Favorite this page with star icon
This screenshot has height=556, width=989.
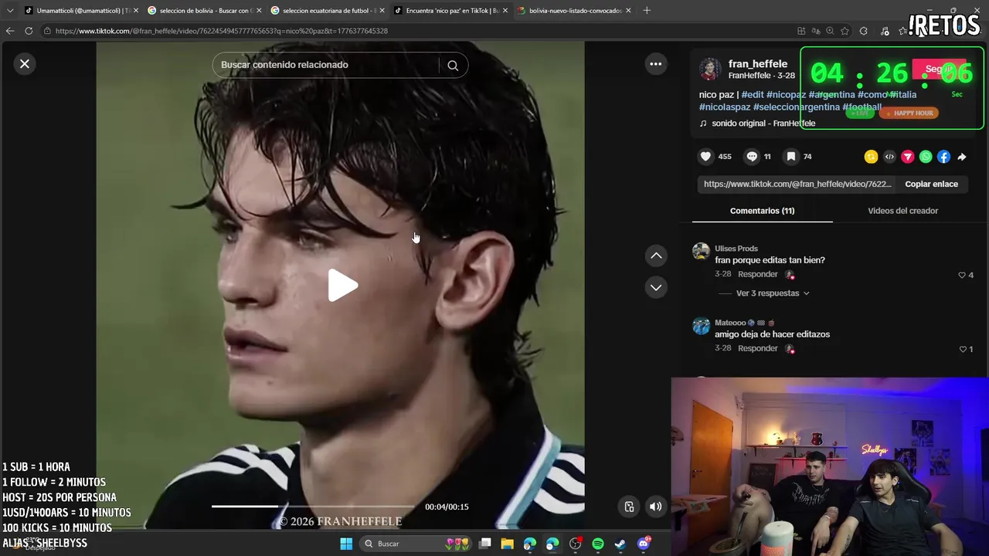(845, 31)
